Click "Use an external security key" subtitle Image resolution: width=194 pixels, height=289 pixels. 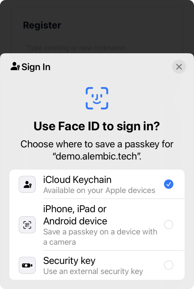coord(93,271)
